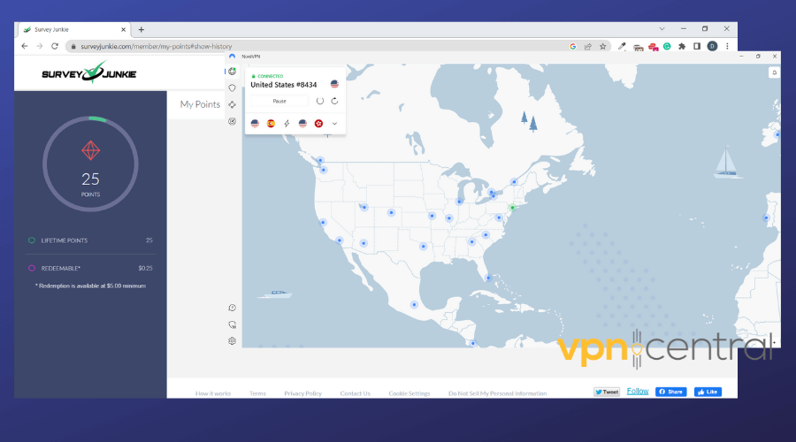This screenshot has width=796, height=442.
Task: Click the lightning bolt quick connect icon
Action: click(x=287, y=123)
